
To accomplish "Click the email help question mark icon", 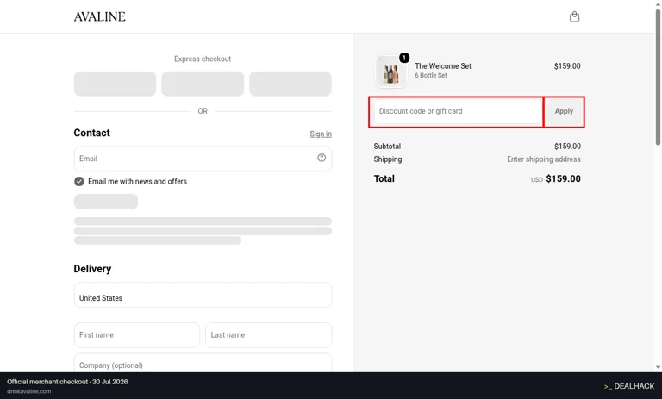I will [322, 158].
